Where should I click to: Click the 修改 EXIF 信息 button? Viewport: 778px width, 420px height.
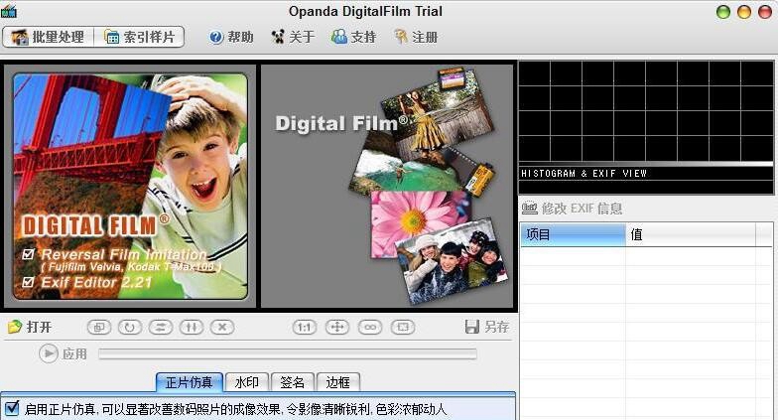pyautogui.click(x=572, y=209)
